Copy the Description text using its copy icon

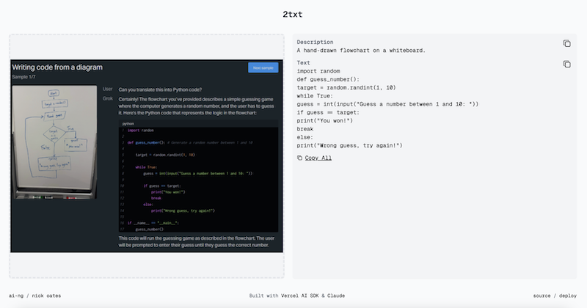[x=566, y=43]
